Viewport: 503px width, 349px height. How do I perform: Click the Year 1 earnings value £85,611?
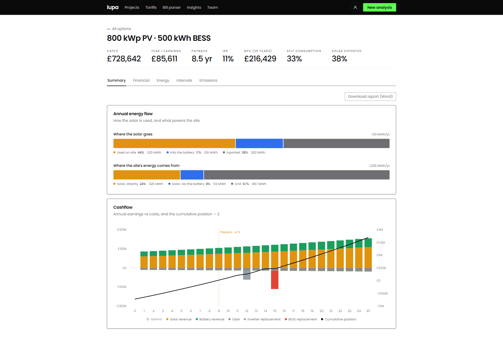pos(164,59)
